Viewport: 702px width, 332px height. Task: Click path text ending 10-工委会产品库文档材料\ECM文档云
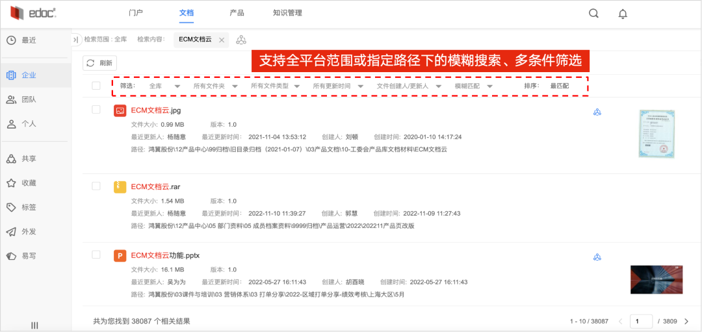298,149
